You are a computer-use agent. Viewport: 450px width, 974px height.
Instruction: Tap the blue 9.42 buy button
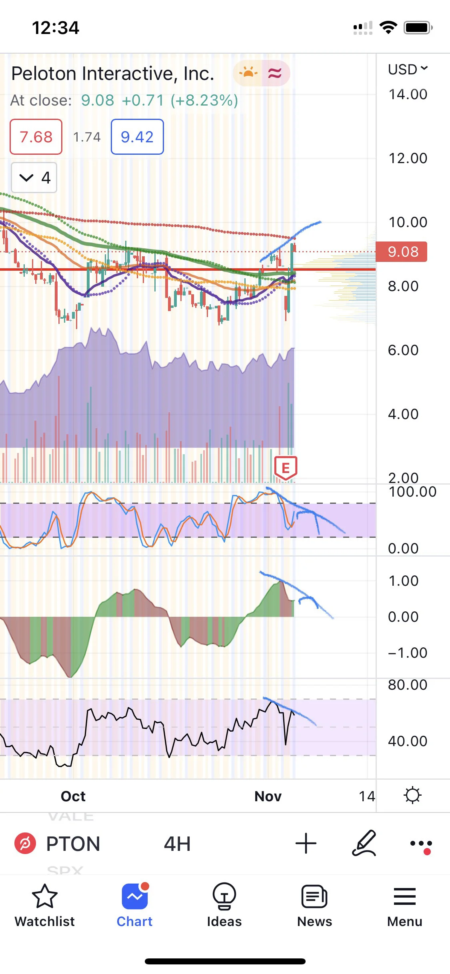137,137
